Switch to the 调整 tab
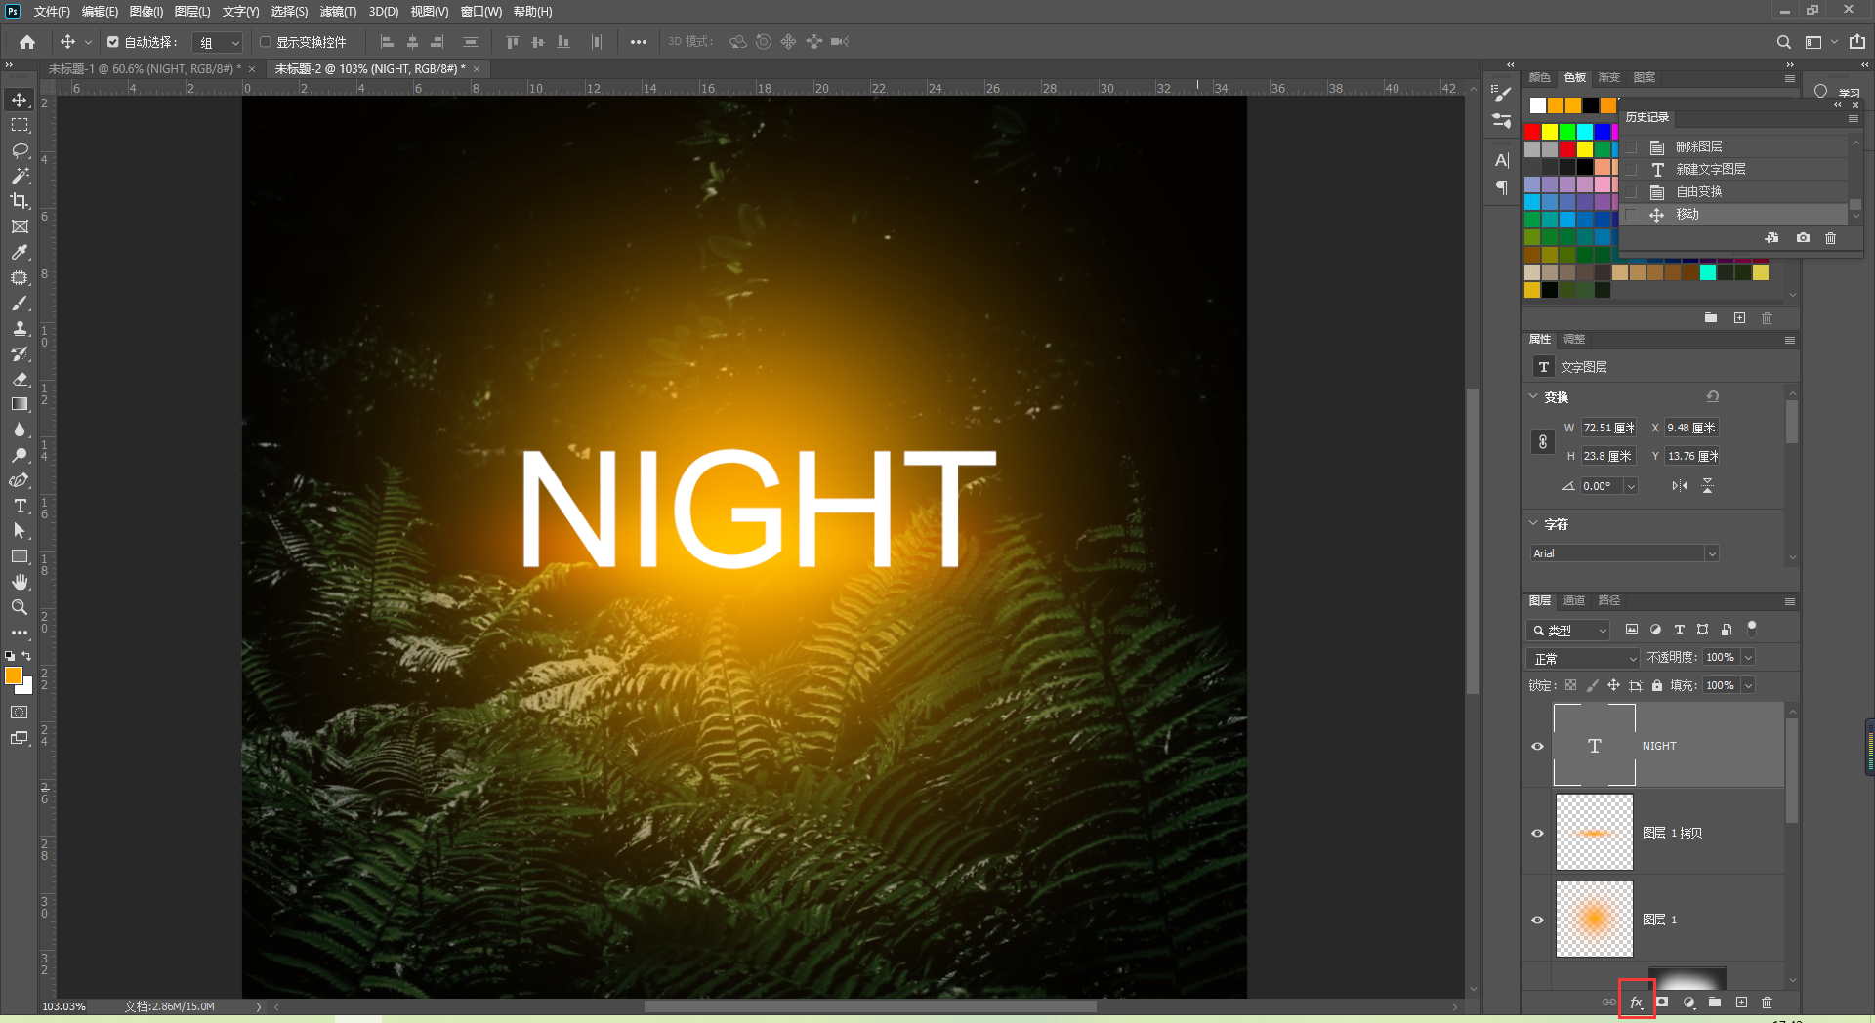1875x1023 pixels. 1574,339
